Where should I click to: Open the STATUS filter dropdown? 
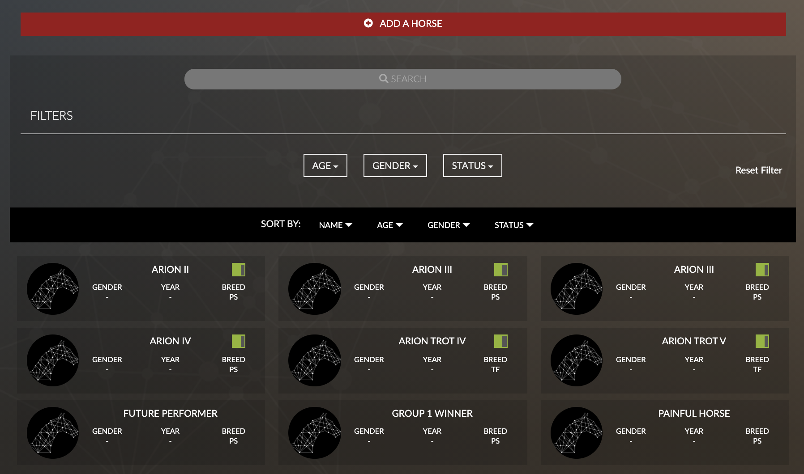(473, 165)
